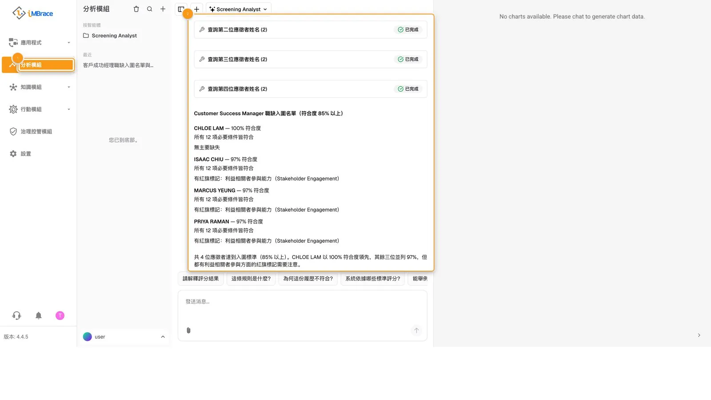Expand 查詢第三位應徵者姓名 (2) step
The width and height of the screenshot is (711, 400).
(311, 59)
